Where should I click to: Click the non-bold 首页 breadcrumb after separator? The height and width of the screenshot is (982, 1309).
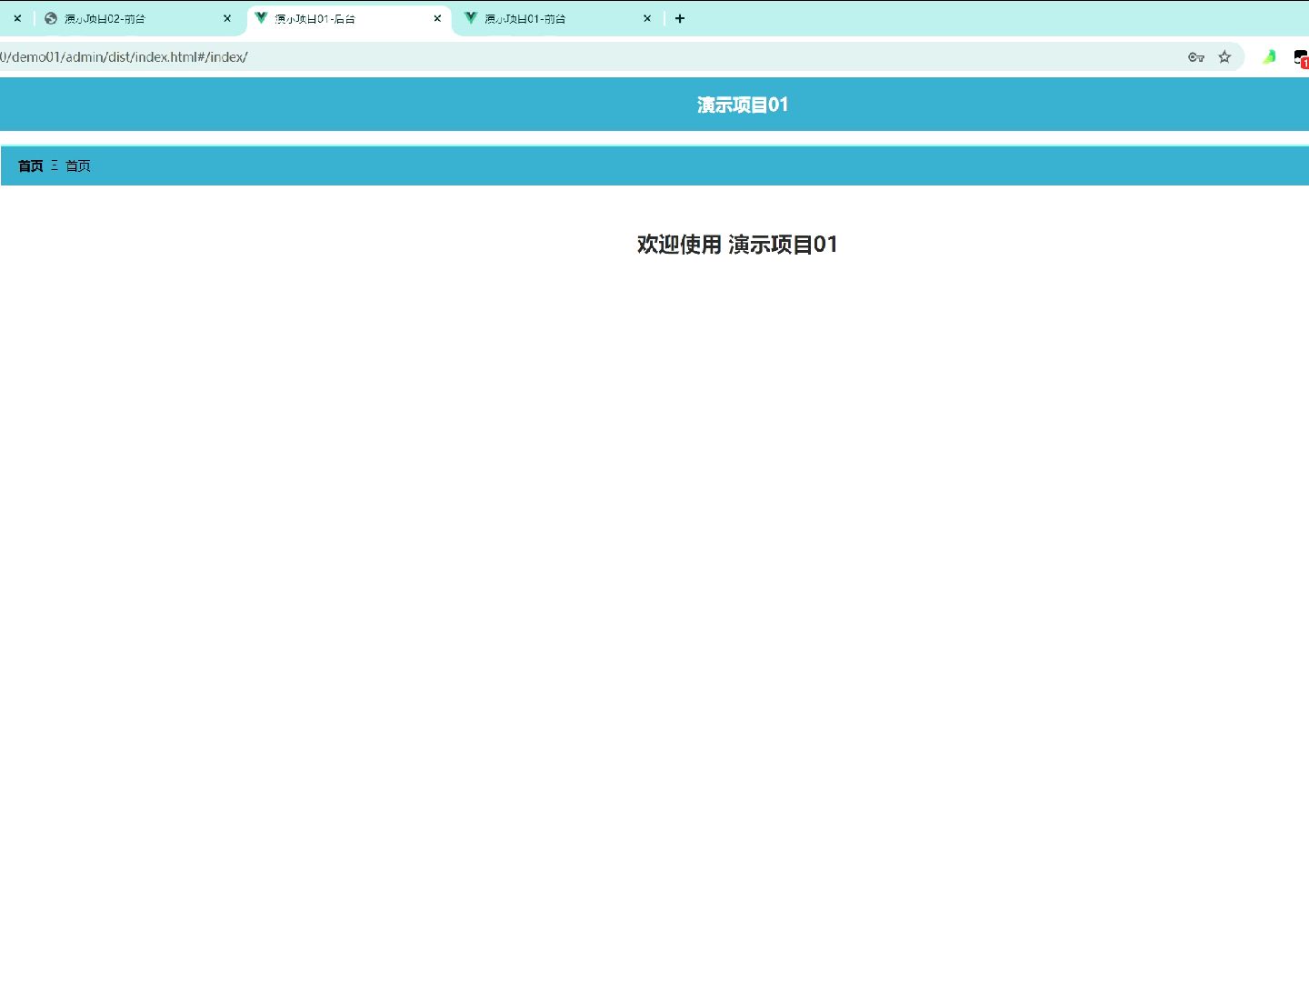pos(78,165)
